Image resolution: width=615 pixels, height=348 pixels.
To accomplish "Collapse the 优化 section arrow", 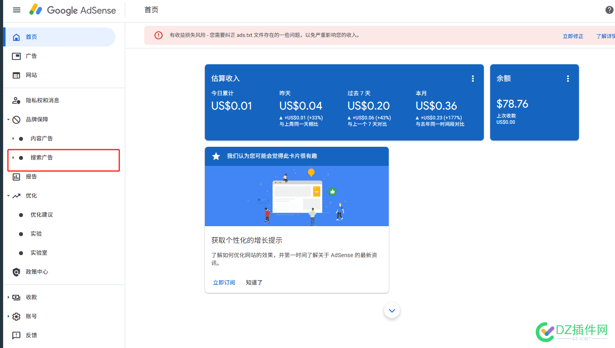I will tap(8, 196).
